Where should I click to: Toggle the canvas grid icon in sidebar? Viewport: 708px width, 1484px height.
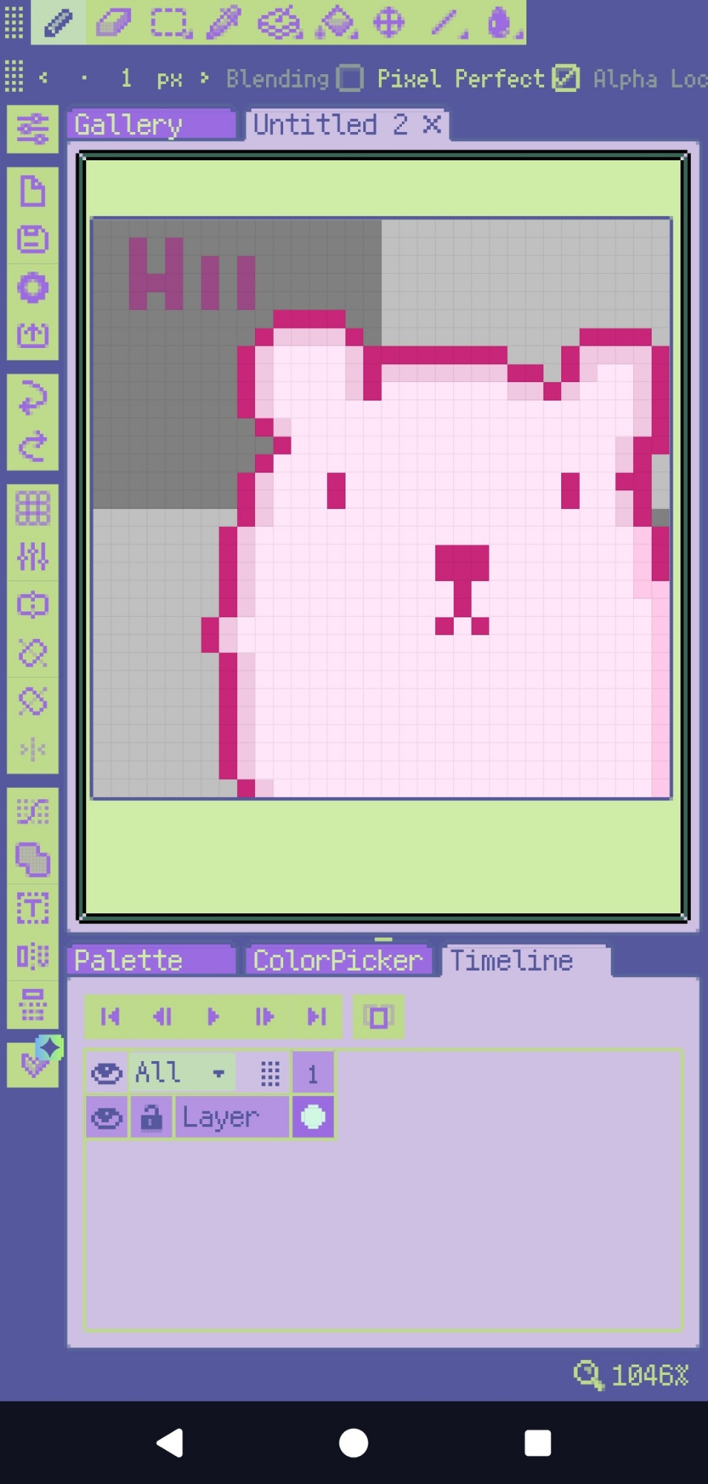click(x=33, y=508)
